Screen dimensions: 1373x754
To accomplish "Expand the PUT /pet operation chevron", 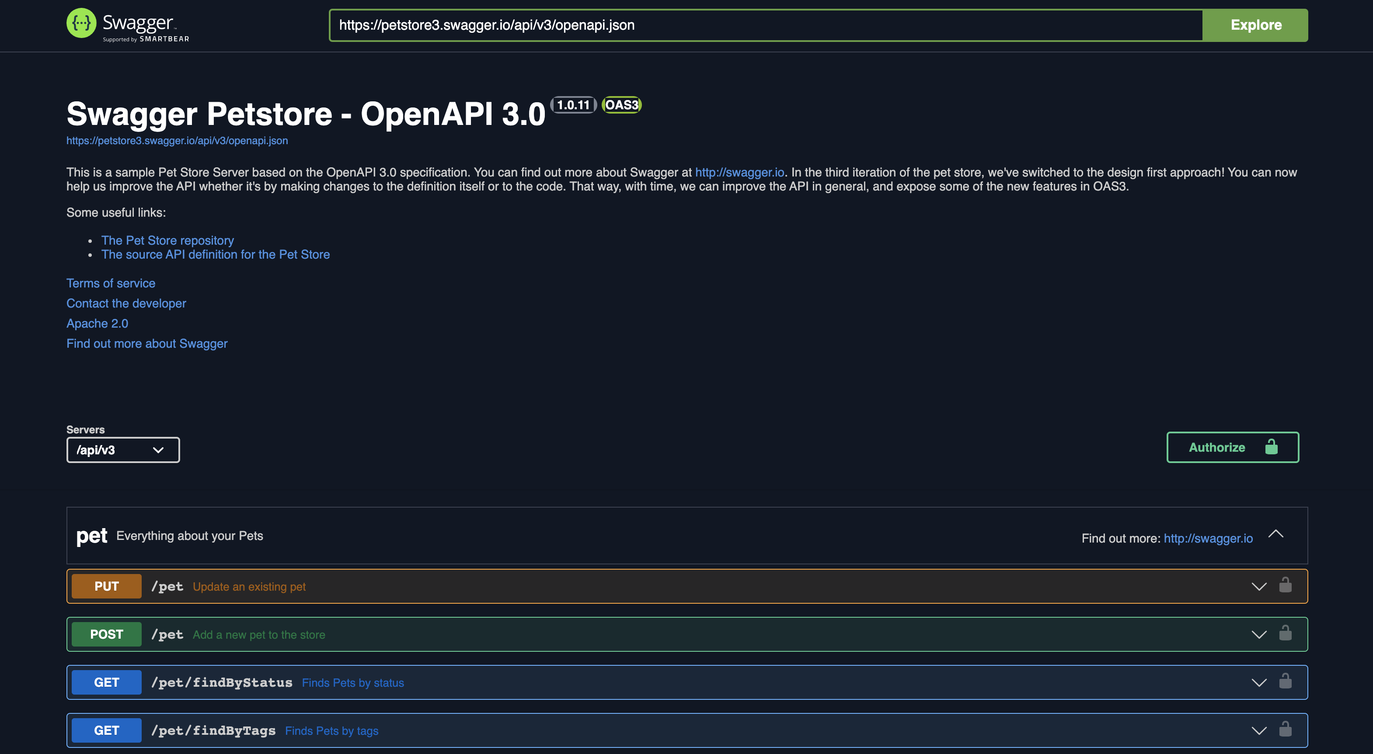I will tap(1258, 586).
